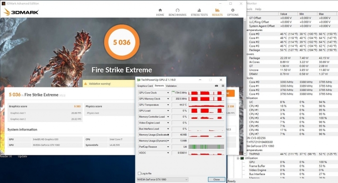The height and width of the screenshot is (183, 338).
Task: Open the GPU-Z hamburger menu
Action: 223,86
